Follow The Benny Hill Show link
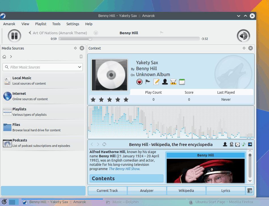This screenshot has width=269, height=206. coord(124,169)
